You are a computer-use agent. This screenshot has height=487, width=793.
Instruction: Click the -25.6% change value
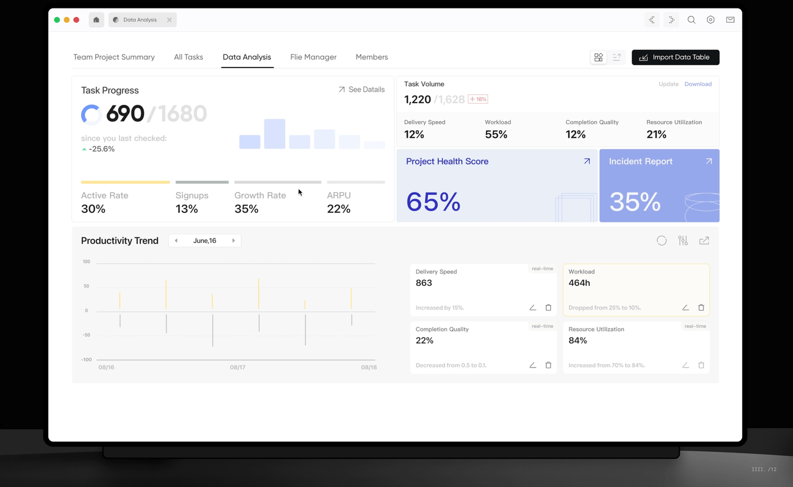[102, 149]
